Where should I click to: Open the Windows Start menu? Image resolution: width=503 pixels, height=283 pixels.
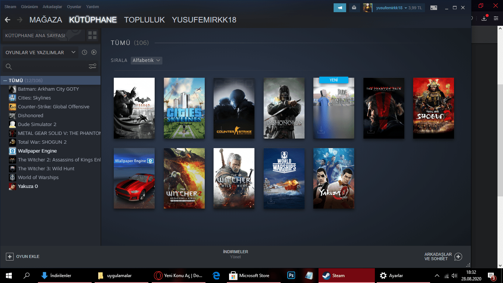pyautogui.click(x=9, y=275)
